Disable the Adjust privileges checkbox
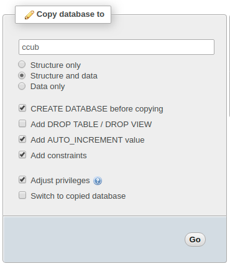The height and width of the screenshot is (266, 230). click(22, 179)
